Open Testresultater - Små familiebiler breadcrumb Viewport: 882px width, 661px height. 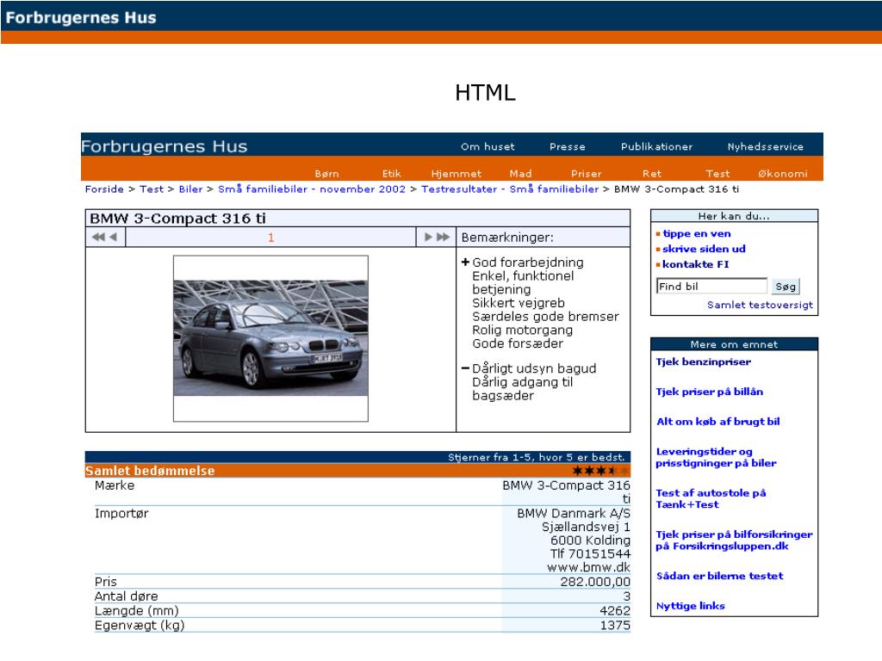coord(510,189)
